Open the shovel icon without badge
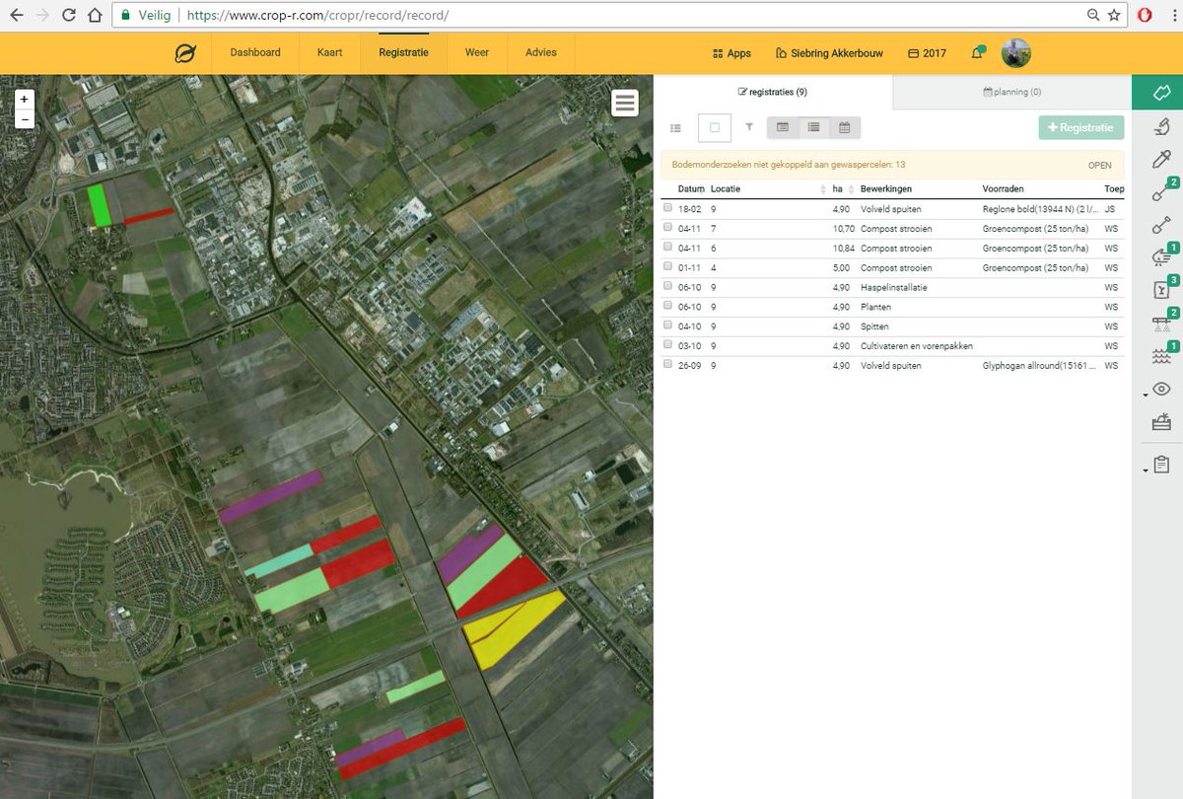 pos(1161,226)
